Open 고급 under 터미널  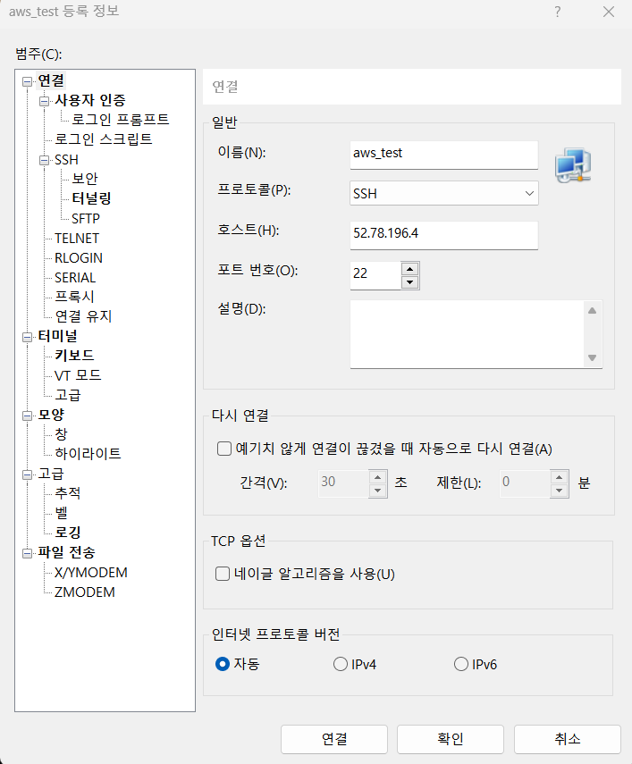68,395
